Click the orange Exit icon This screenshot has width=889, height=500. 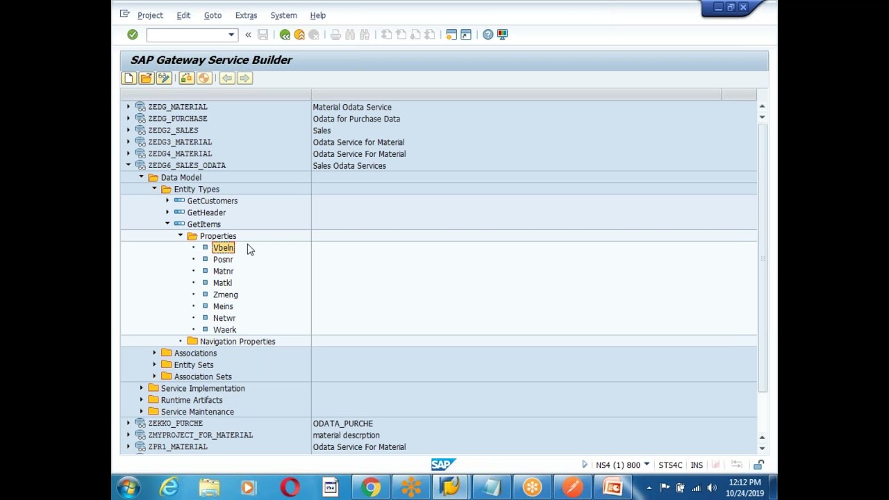click(x=299, y=35)
